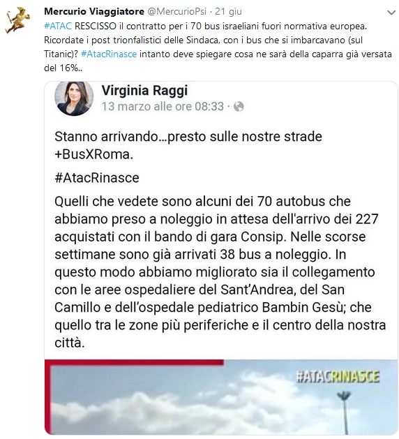
Task: Follow the blue #AtacRinasce hashtag in tweet
Action: (109, 54)
